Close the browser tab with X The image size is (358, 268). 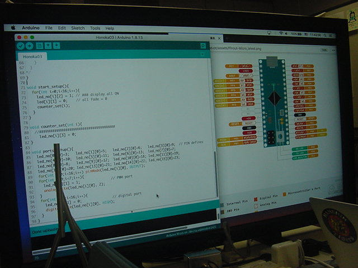tap(219, 38)
